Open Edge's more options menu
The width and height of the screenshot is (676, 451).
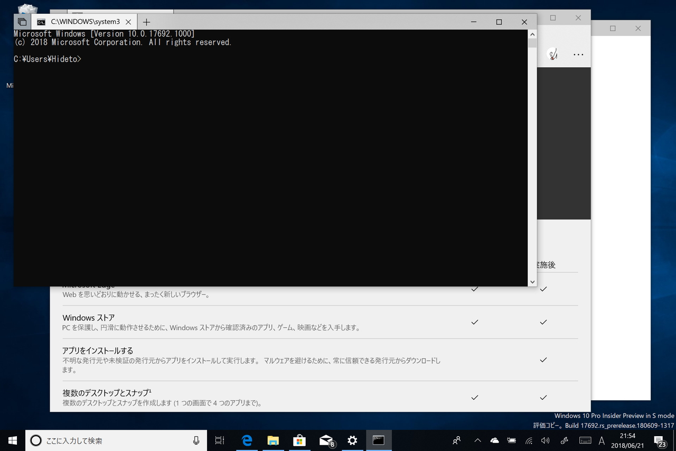[578, 54]
